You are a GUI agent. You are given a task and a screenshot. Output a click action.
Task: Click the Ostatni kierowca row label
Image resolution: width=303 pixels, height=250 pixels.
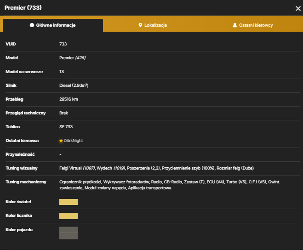[22, 141]
